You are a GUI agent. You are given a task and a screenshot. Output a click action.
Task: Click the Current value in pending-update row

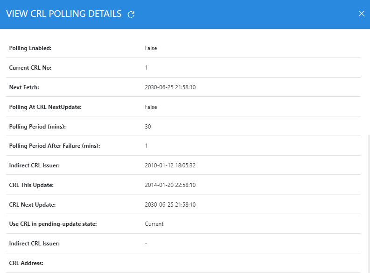point(154,224)
